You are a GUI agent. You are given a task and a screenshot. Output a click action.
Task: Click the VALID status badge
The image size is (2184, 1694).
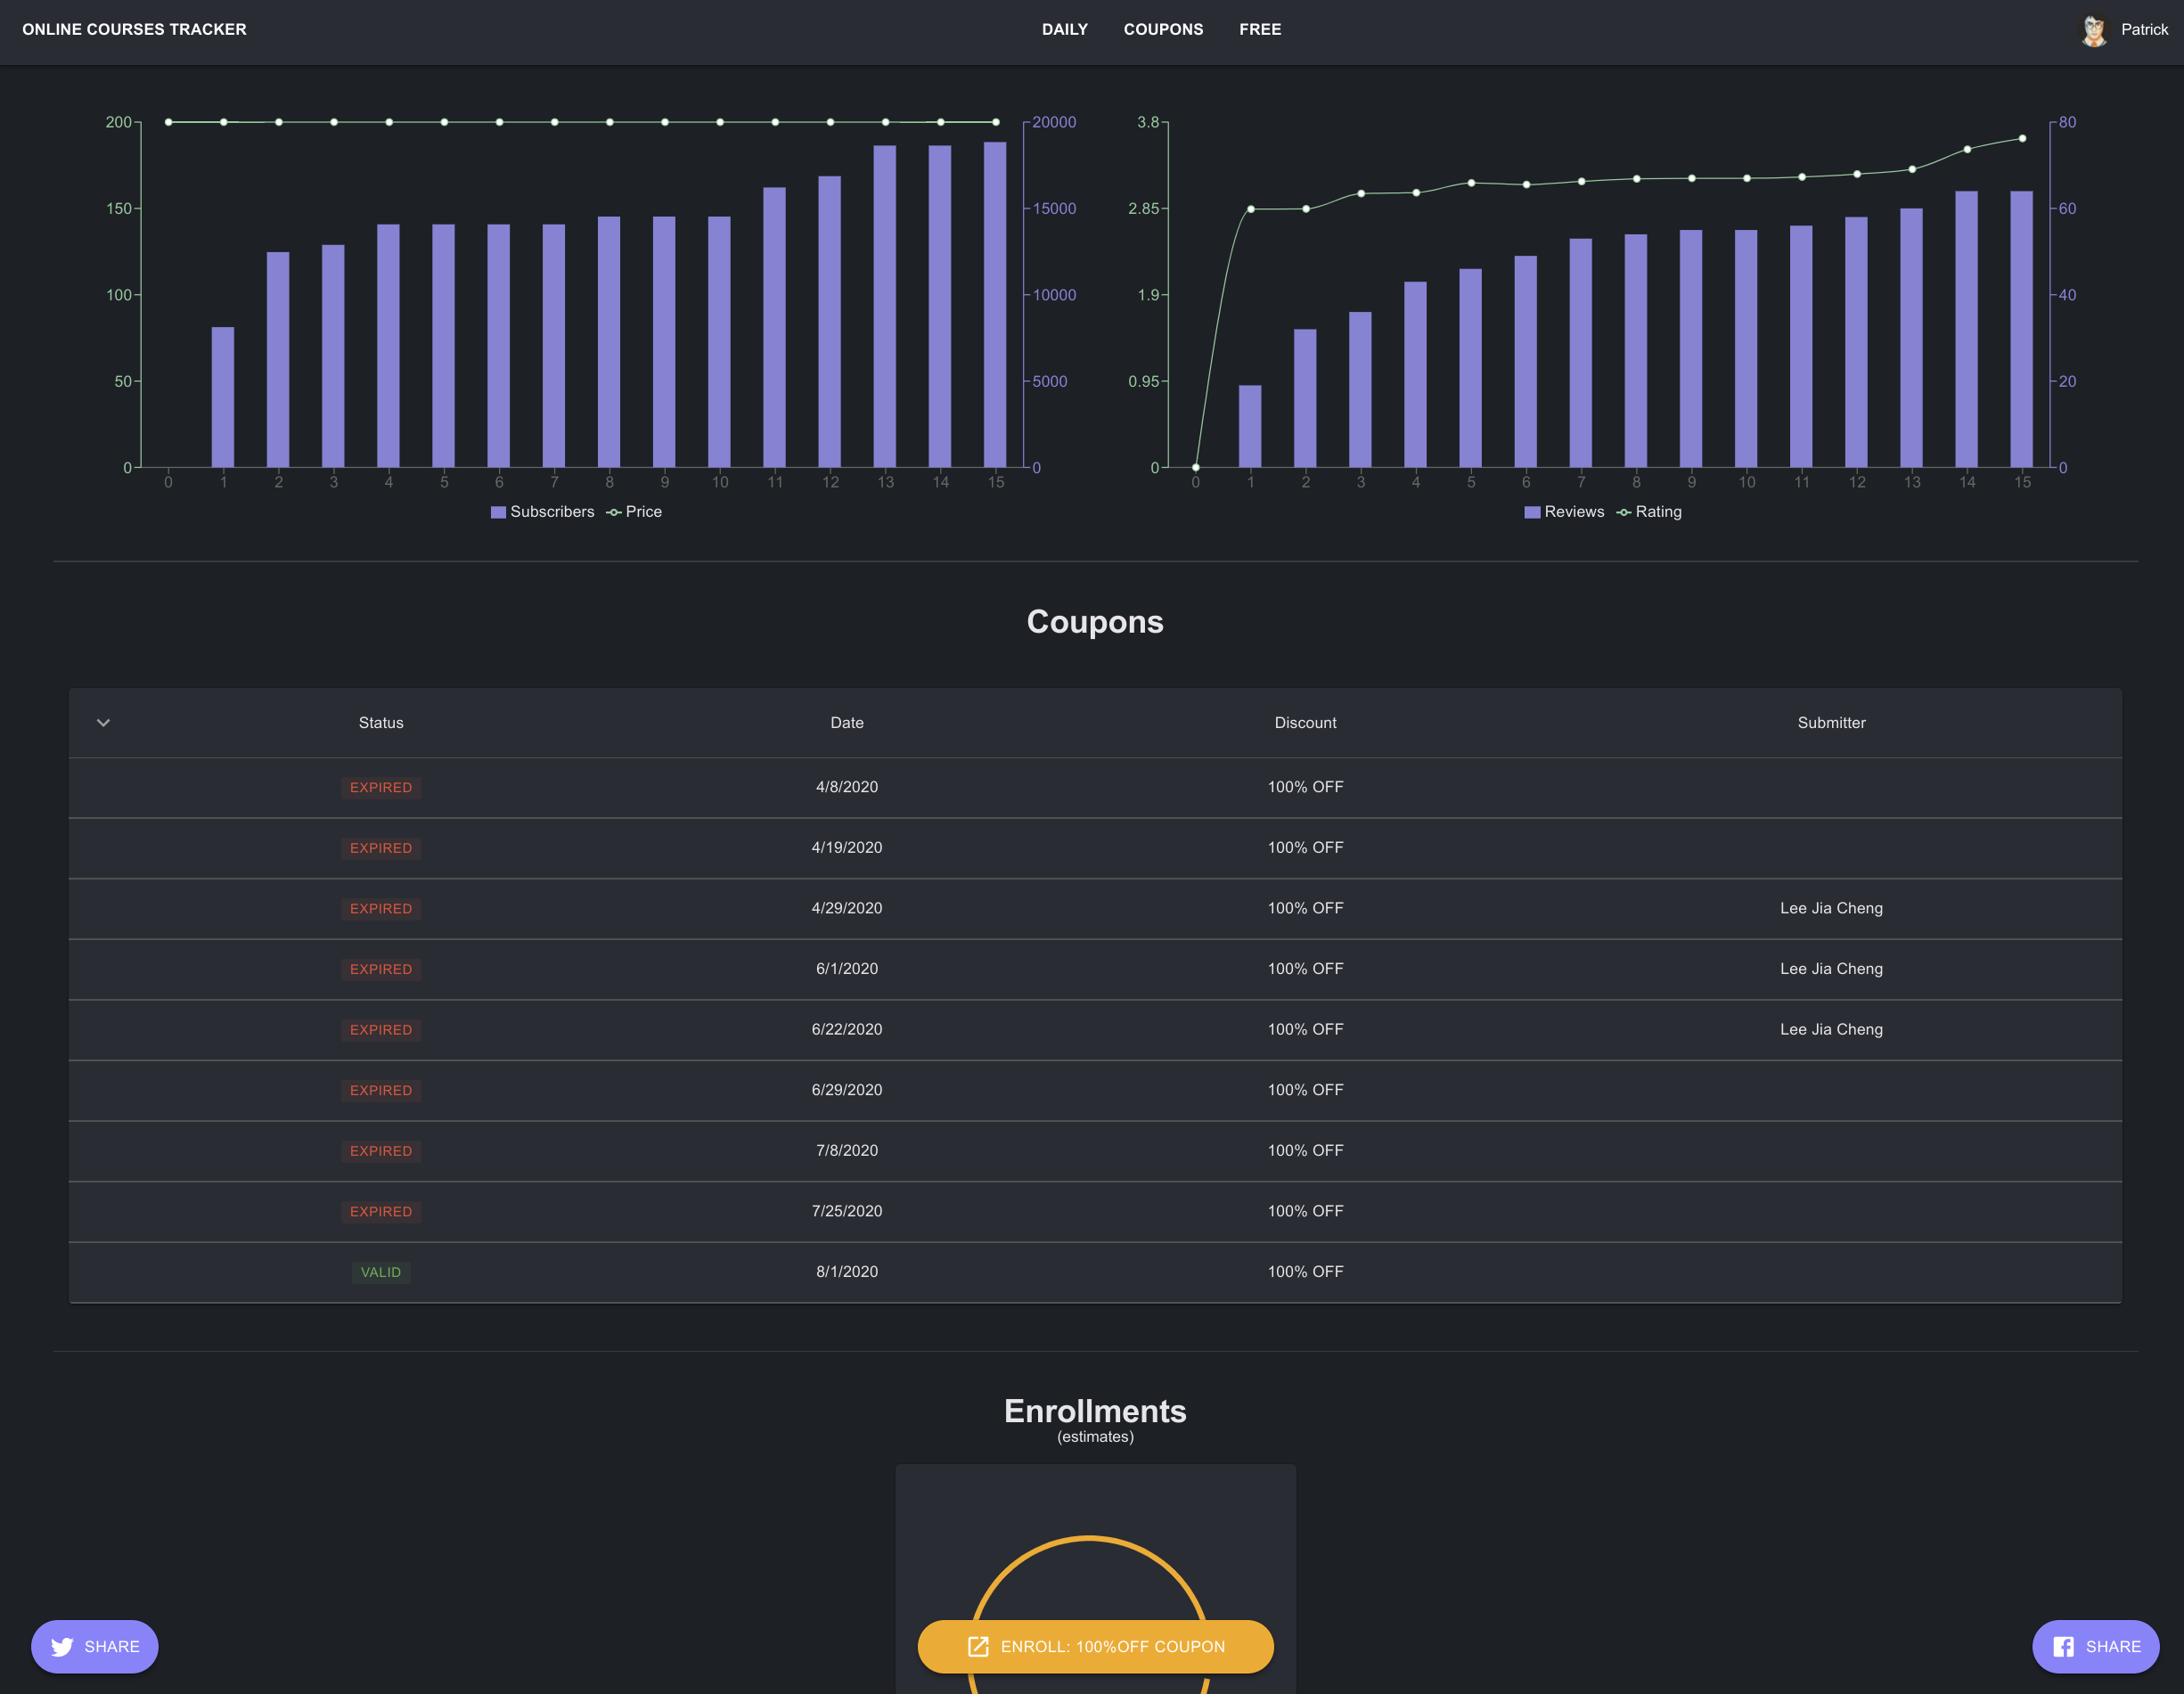pos(380,1272)
